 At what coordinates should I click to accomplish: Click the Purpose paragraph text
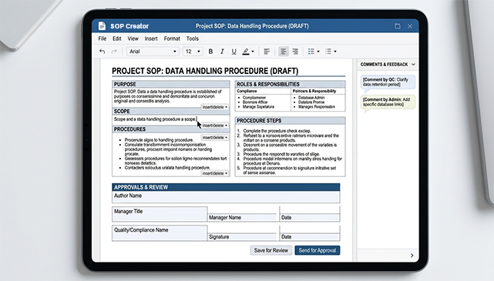point(167,96)
